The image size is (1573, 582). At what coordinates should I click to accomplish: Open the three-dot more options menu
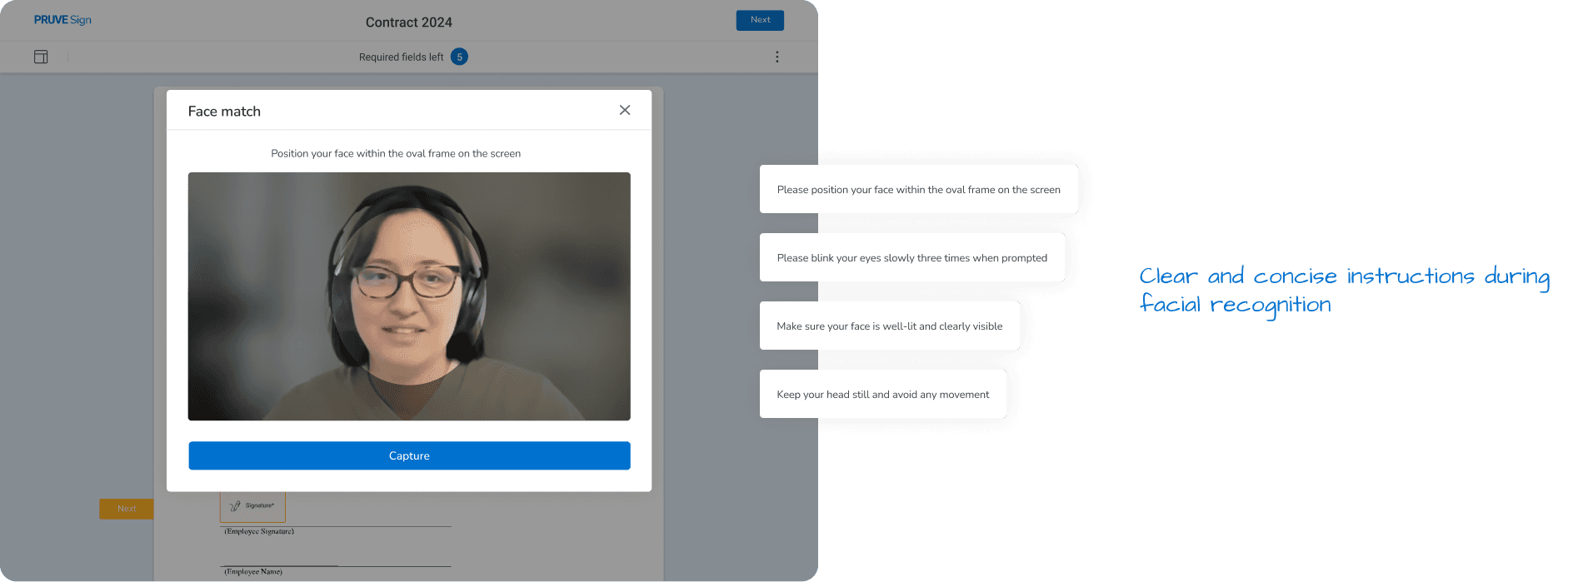click(777, 57)
